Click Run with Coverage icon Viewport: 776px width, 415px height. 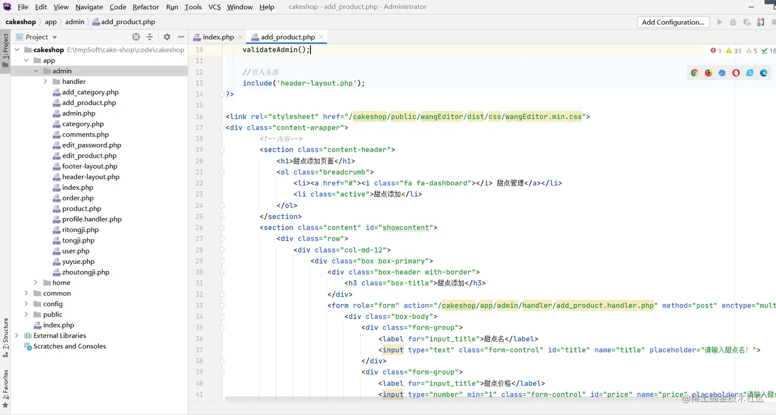click(747, 22)
